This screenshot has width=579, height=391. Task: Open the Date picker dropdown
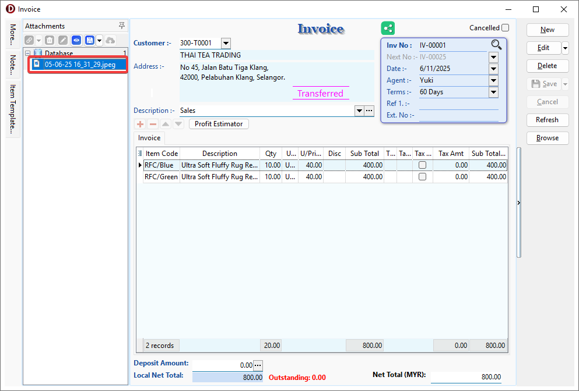pos(494,69)
